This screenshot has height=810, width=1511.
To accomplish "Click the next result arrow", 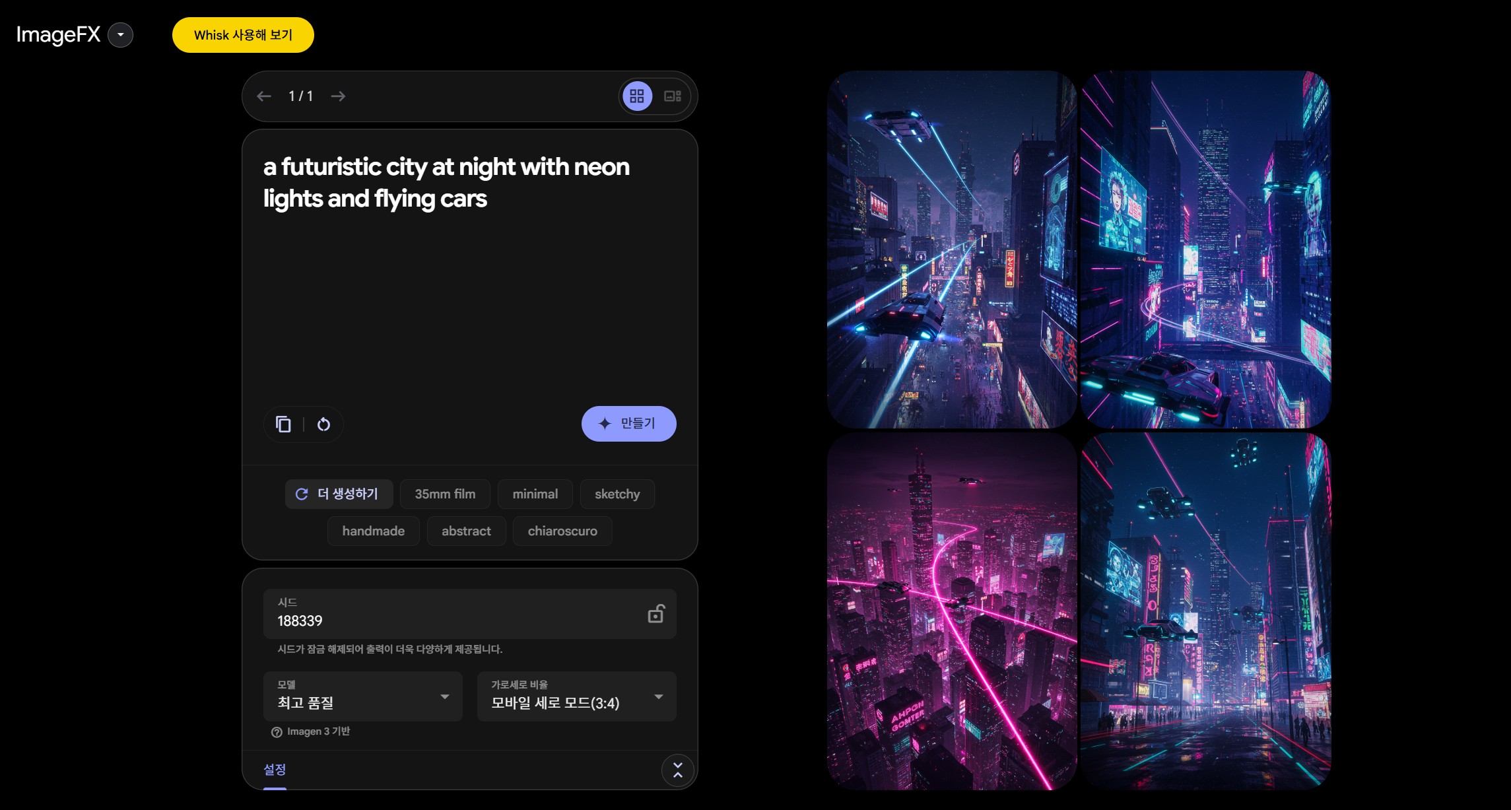I will pos(339,96).
